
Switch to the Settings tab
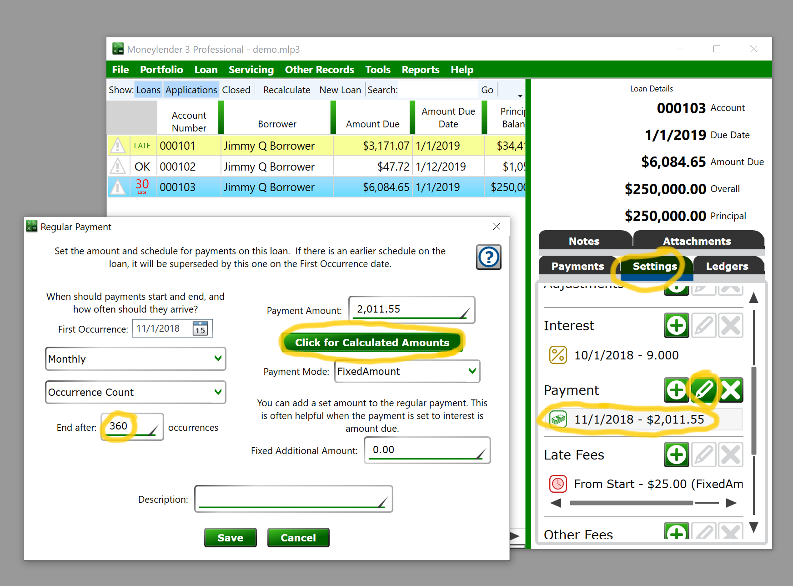click(x=655, y=266)
